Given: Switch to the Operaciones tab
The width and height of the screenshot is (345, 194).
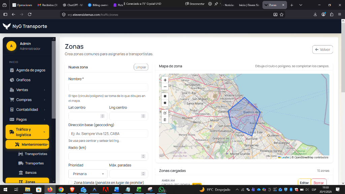Looking at the screenshot, I should pos(22,5).
